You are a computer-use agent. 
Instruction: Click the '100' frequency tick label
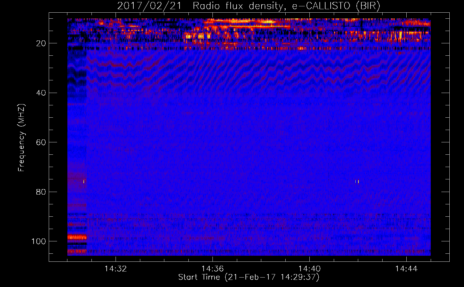coord(39,241)
